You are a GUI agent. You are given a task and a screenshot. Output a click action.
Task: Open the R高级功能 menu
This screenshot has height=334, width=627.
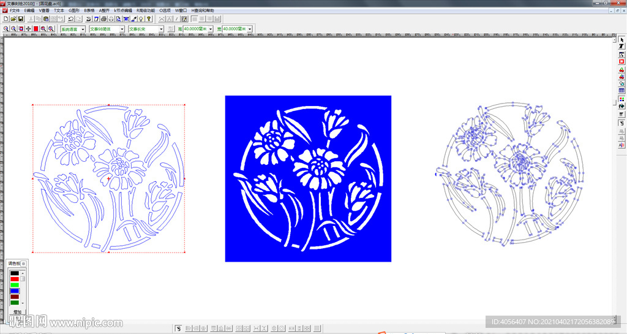click(x=145, y=10)
